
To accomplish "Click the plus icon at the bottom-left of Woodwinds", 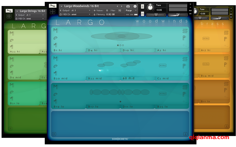I will click(x=54, y=134).
